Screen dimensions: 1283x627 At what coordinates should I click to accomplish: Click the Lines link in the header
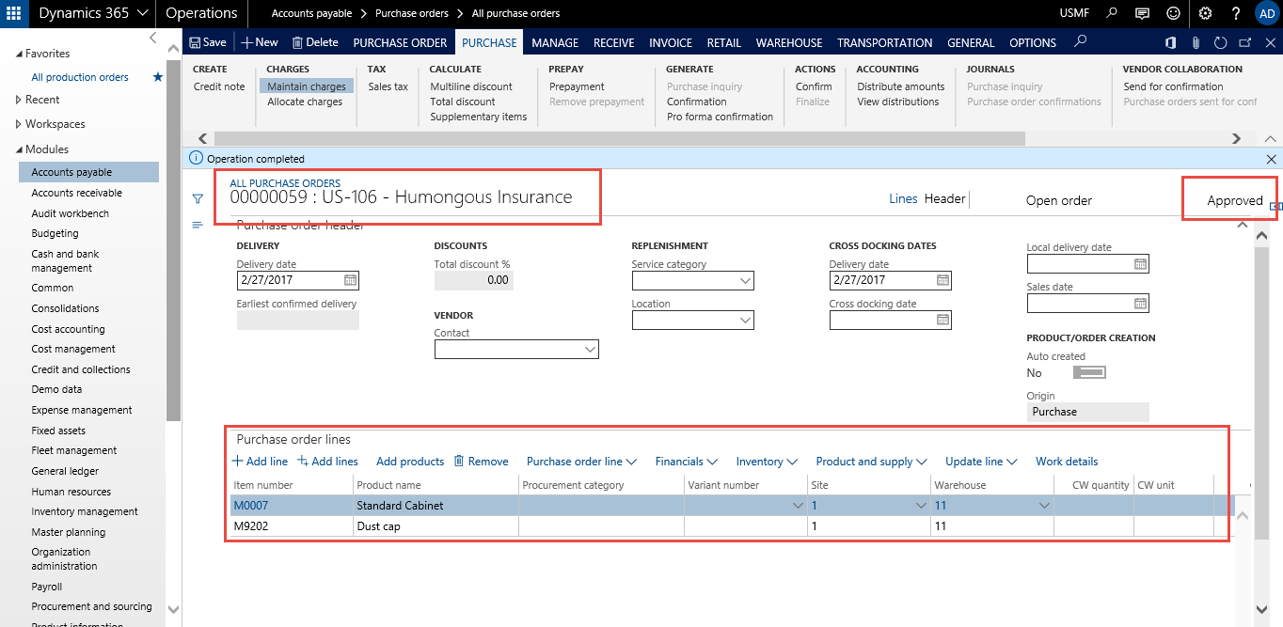tap(903, 198)
